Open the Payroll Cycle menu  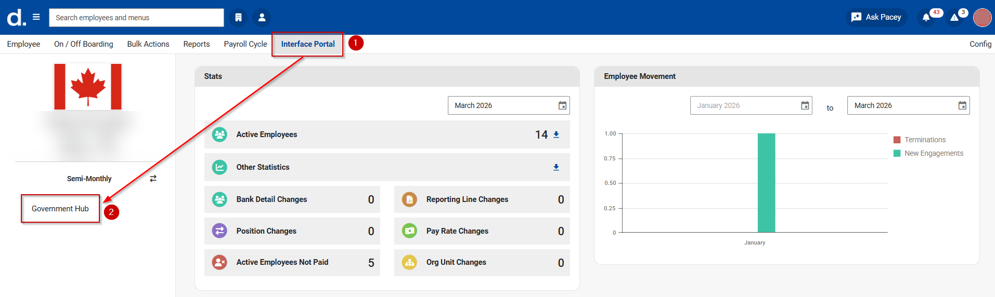[x=245, y=44]
